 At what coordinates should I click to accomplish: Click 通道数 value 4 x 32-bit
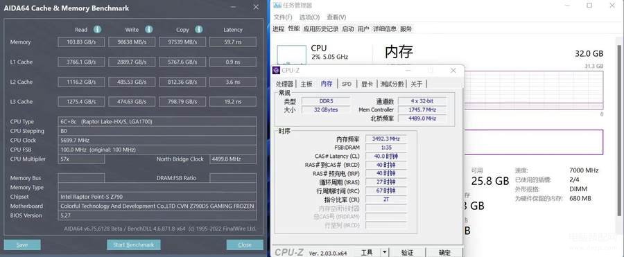point(422,101)
